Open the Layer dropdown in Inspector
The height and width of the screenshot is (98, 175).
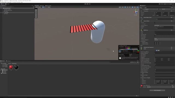click(168, 9)
